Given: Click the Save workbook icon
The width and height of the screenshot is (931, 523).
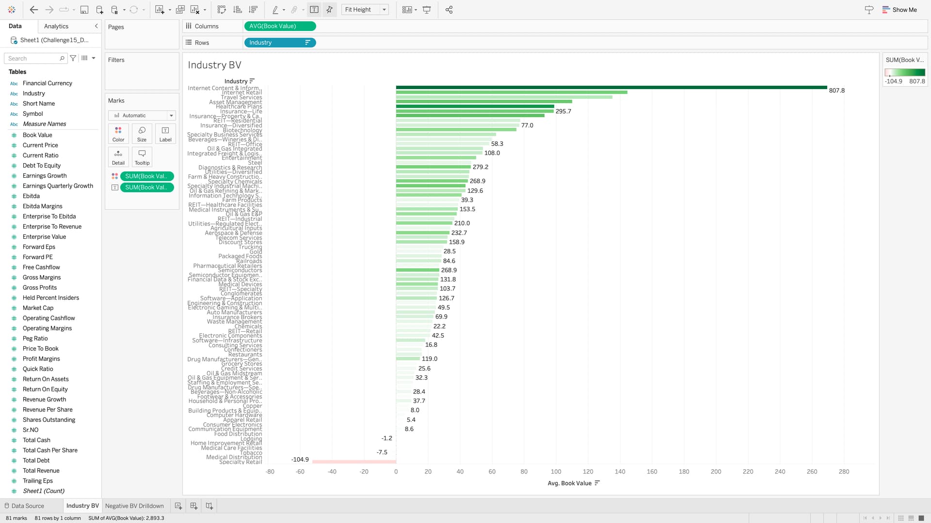Looking at the screenshot, I should pos(84,10).
